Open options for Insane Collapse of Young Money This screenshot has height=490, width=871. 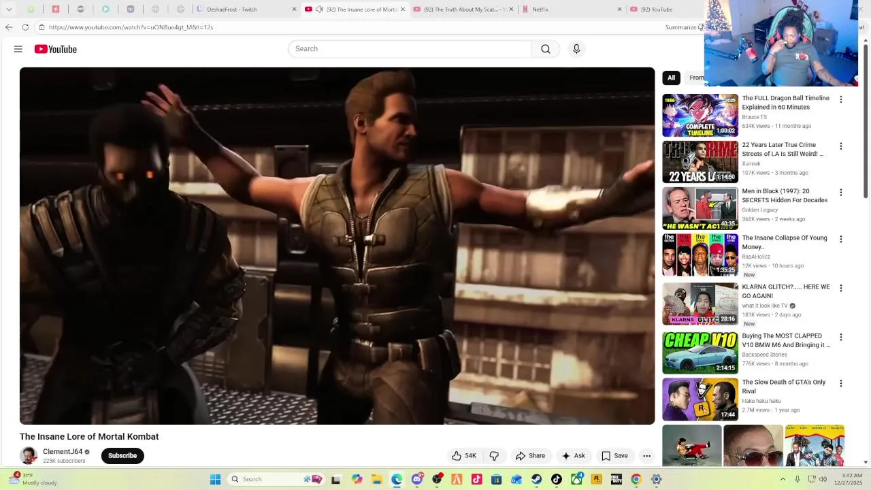click(841, 239)
